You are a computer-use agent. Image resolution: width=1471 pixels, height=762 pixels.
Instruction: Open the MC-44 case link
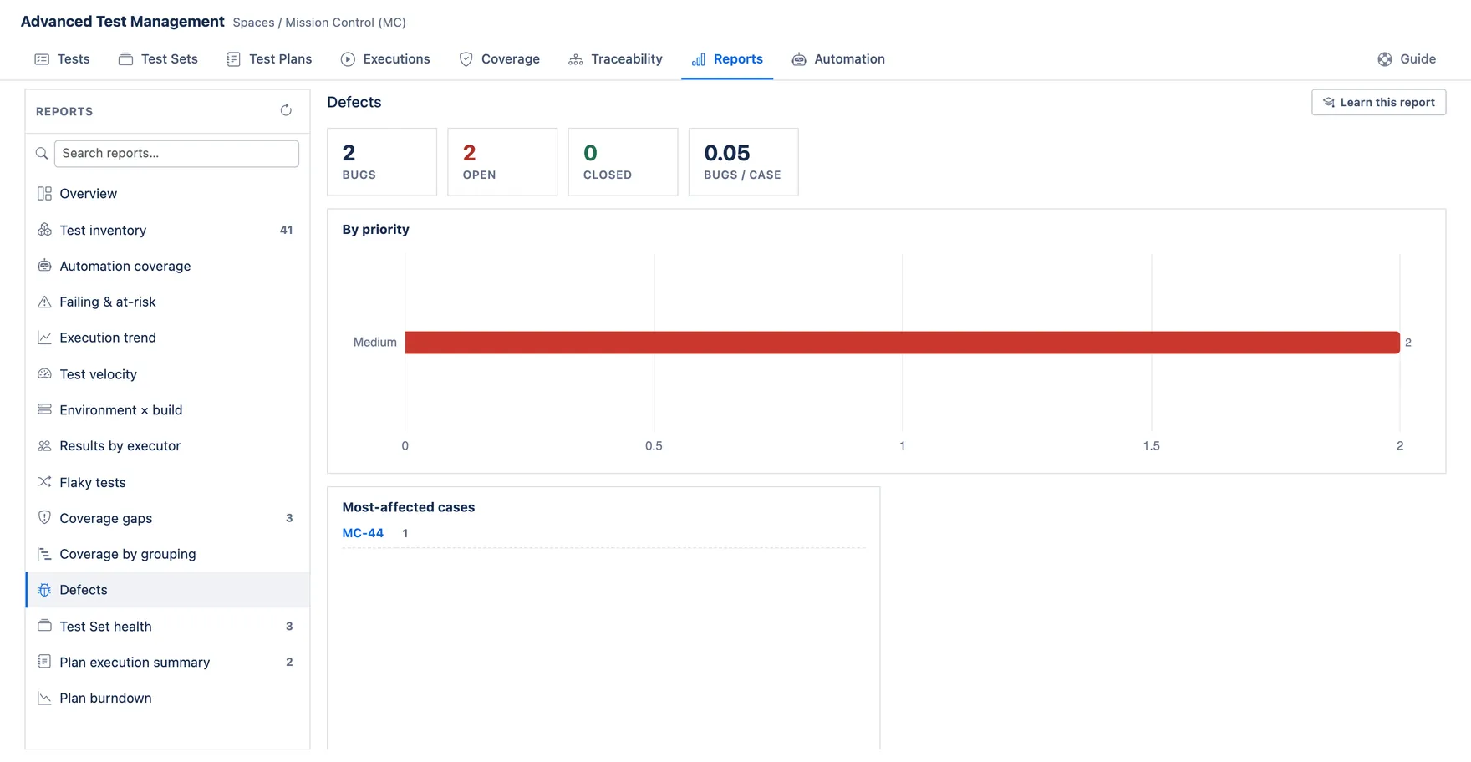tap(363, 533)
